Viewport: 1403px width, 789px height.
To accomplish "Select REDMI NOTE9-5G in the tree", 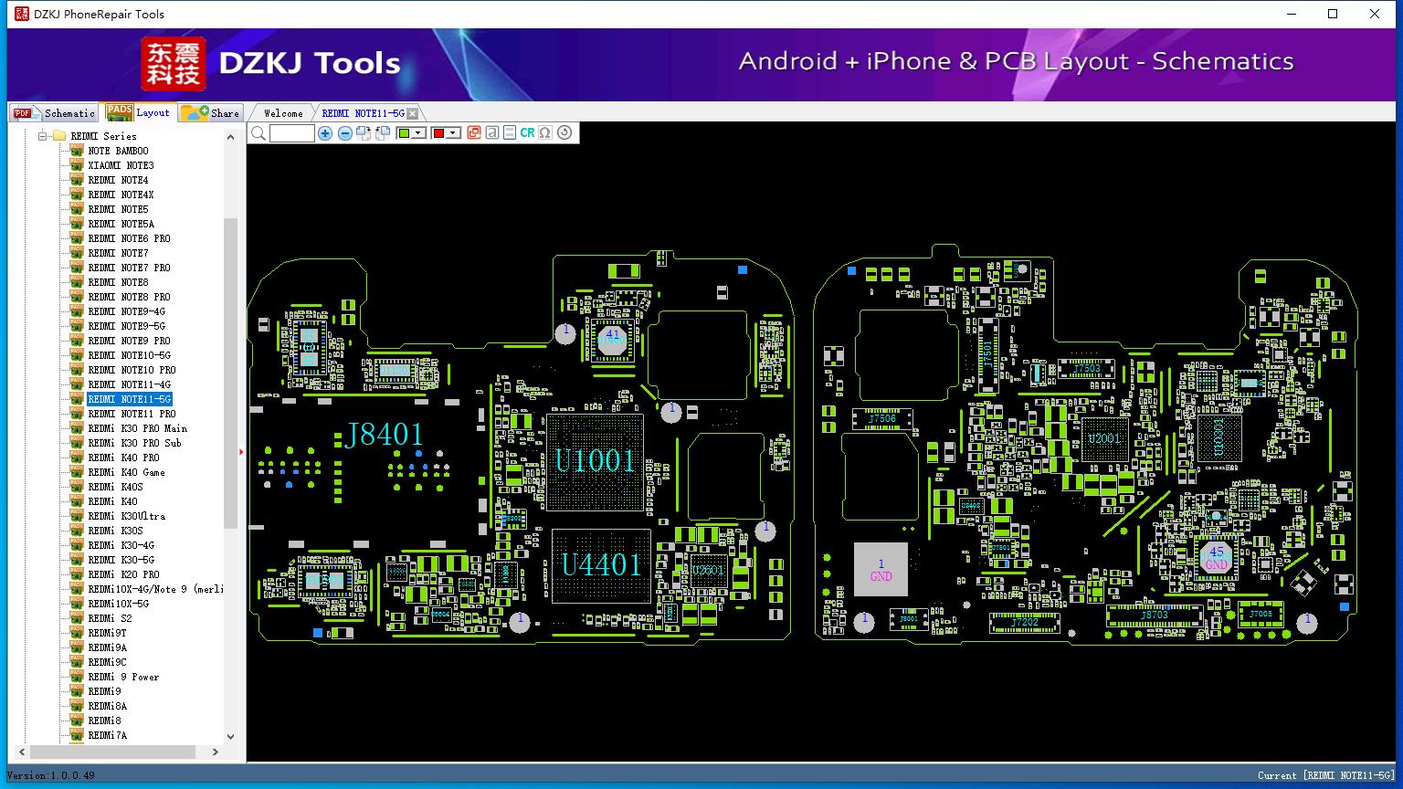I will coord(126,326).
